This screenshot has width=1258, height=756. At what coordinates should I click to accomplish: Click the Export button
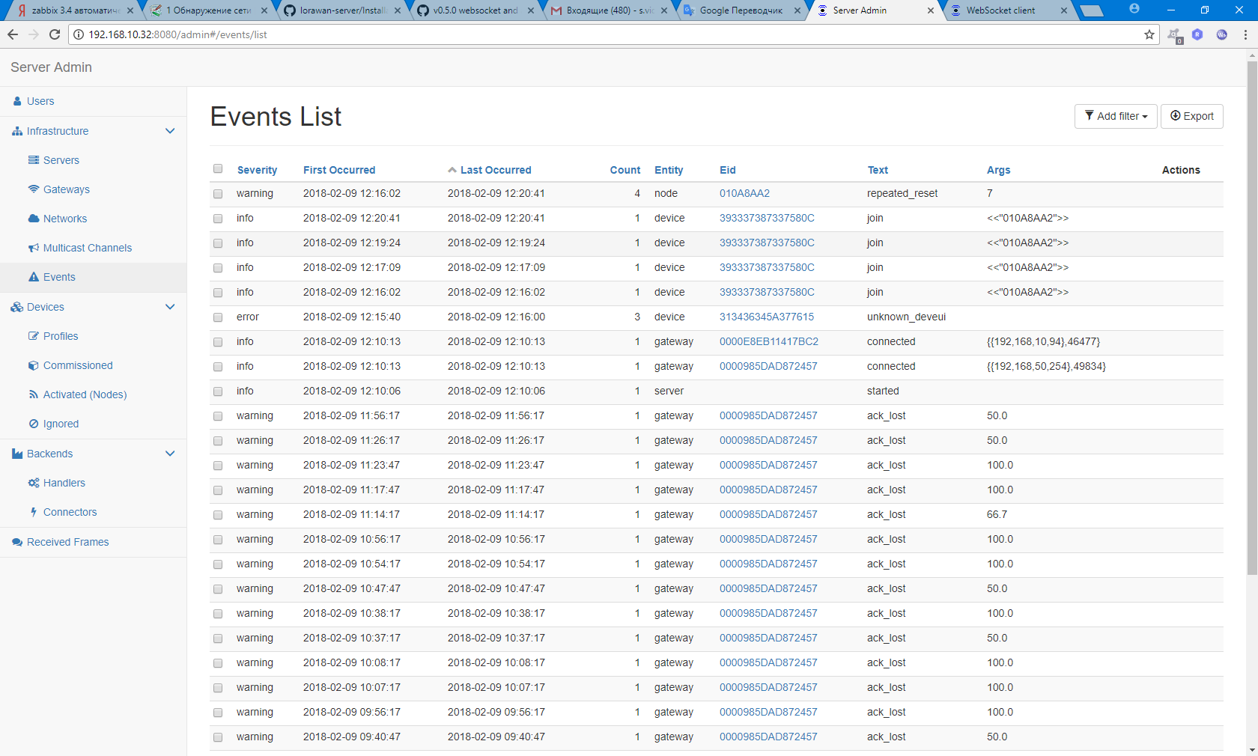pyautogui.click(x=1192, y=116)
